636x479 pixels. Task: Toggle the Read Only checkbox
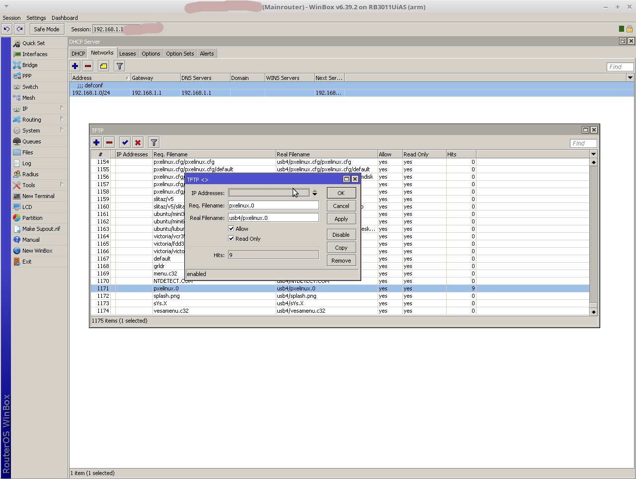click(x=231, y=239)
